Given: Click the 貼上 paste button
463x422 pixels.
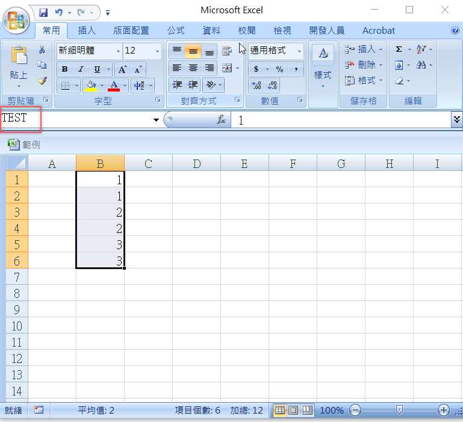Looking at the screenshot, I should tap(19, 66).
